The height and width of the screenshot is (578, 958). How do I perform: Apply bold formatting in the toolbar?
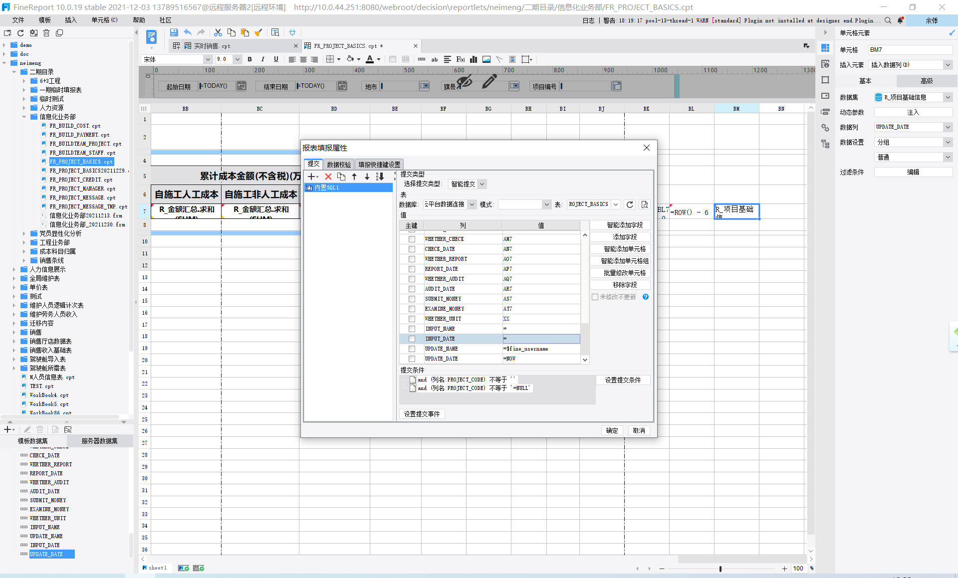[250, 59]
